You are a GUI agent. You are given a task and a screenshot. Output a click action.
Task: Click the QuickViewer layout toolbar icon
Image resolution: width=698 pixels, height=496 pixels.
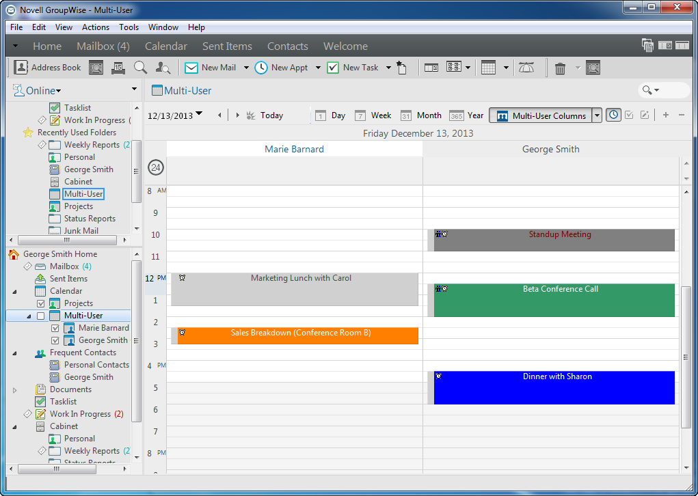[431, 68]
